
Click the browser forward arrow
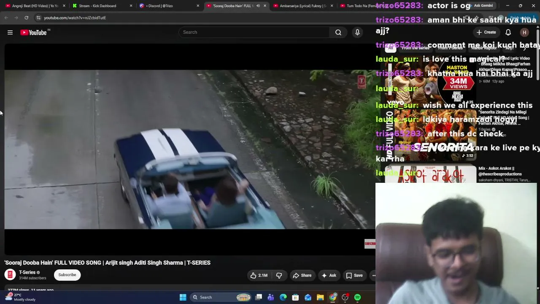tap(16, 18)
